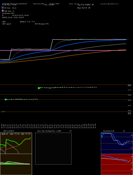Click the blue 20 Day legend swatch
133x175 pixels.
[3, 4]
